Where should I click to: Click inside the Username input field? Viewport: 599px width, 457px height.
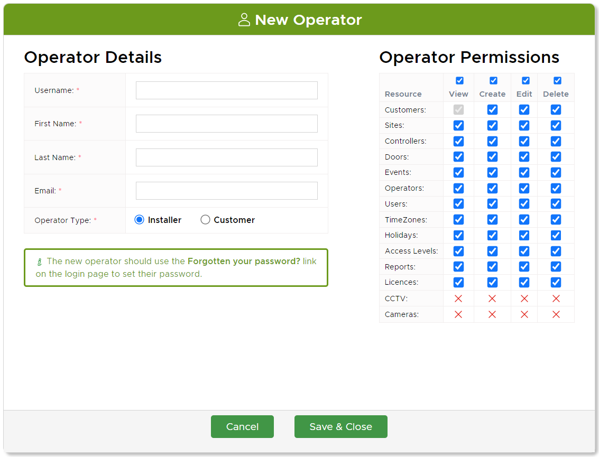point(226,90)
